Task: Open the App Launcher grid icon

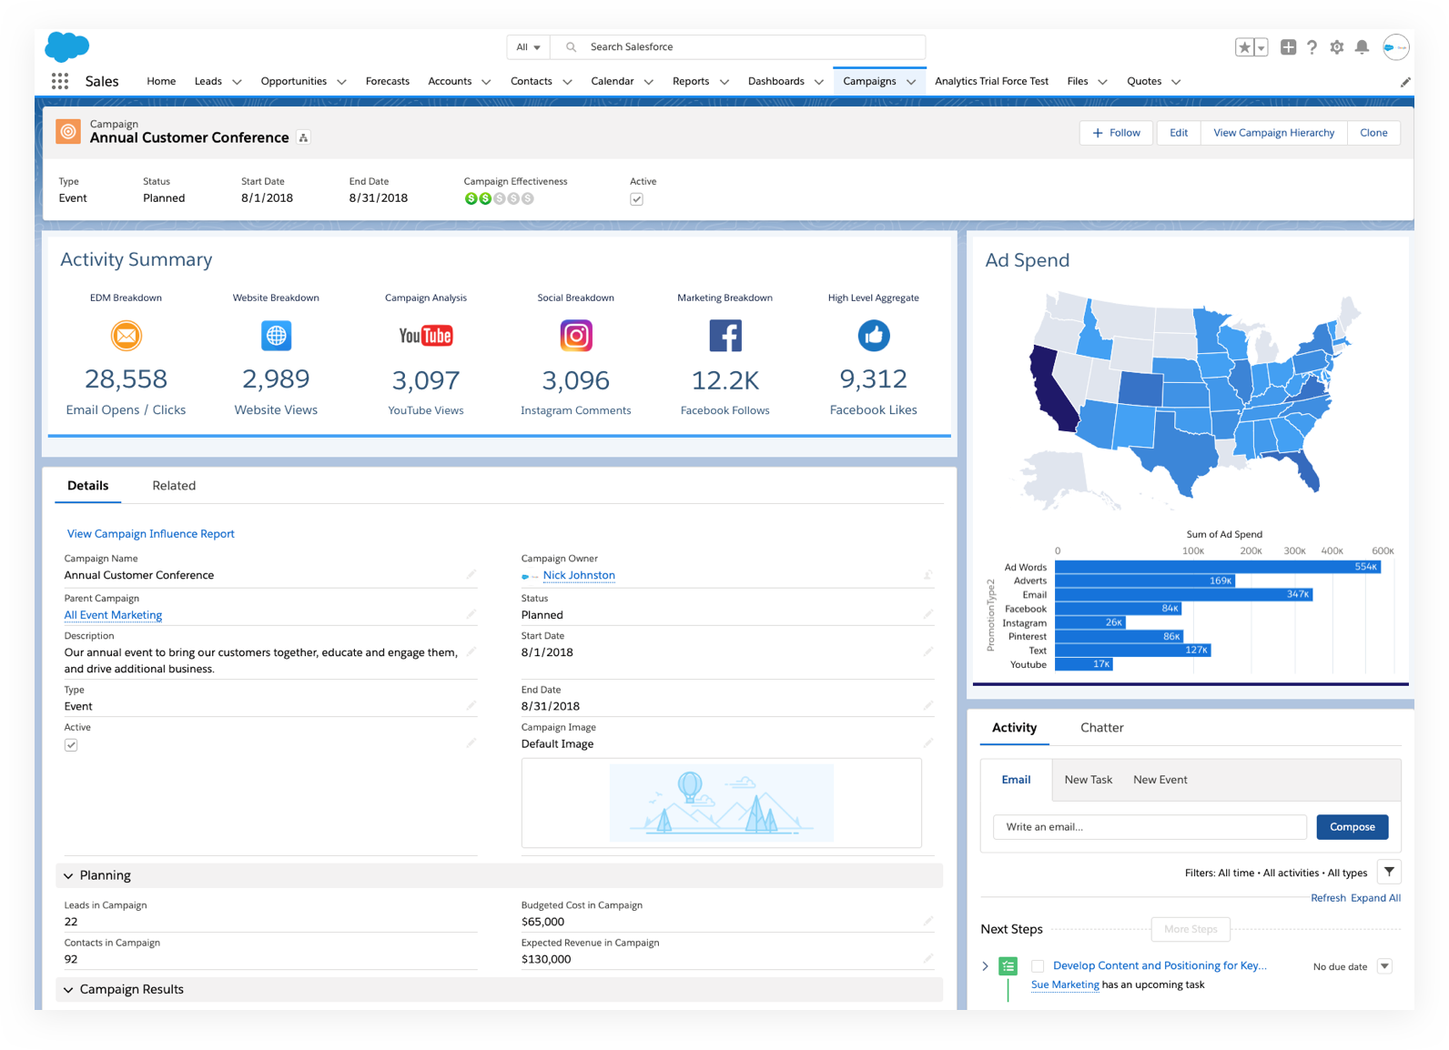Action: [x=60, y=81]
